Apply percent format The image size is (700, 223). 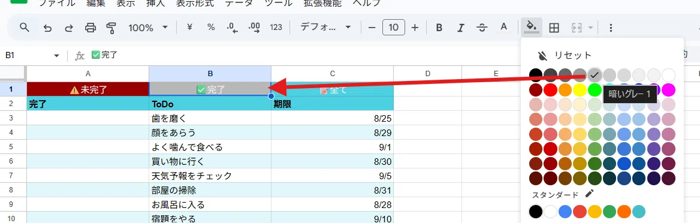pyautogui.click(x=211, y=27)
